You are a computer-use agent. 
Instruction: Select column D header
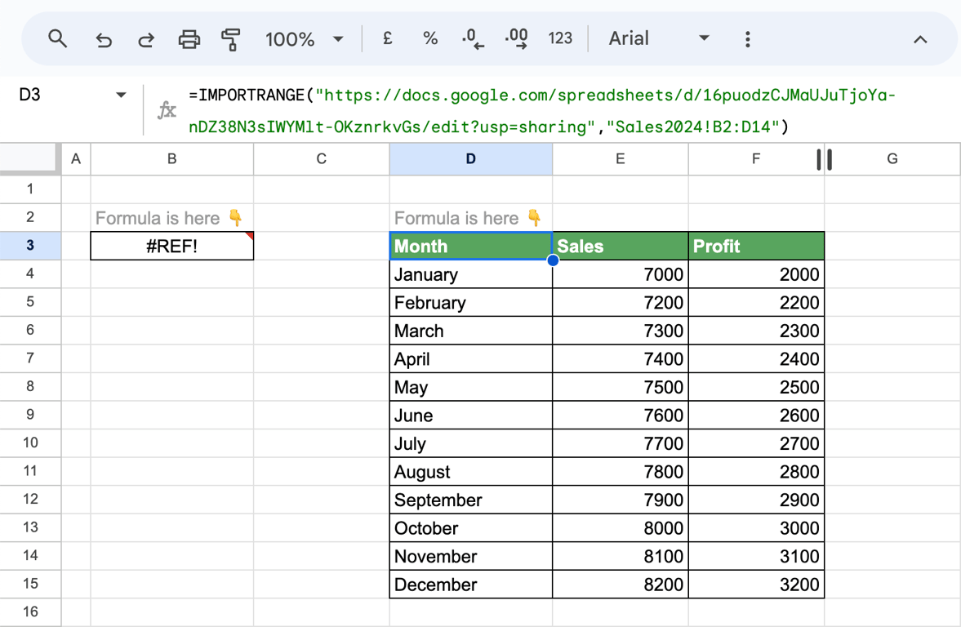(x=470, y=158)
